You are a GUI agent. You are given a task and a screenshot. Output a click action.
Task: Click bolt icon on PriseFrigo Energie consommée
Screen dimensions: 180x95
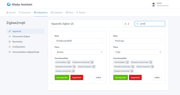click(x=132, y=71)
